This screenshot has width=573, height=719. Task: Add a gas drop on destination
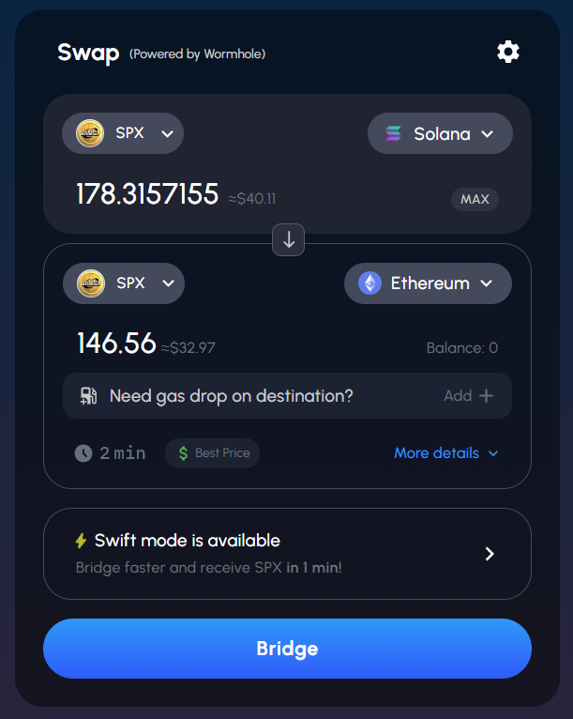tap(468, 396)
